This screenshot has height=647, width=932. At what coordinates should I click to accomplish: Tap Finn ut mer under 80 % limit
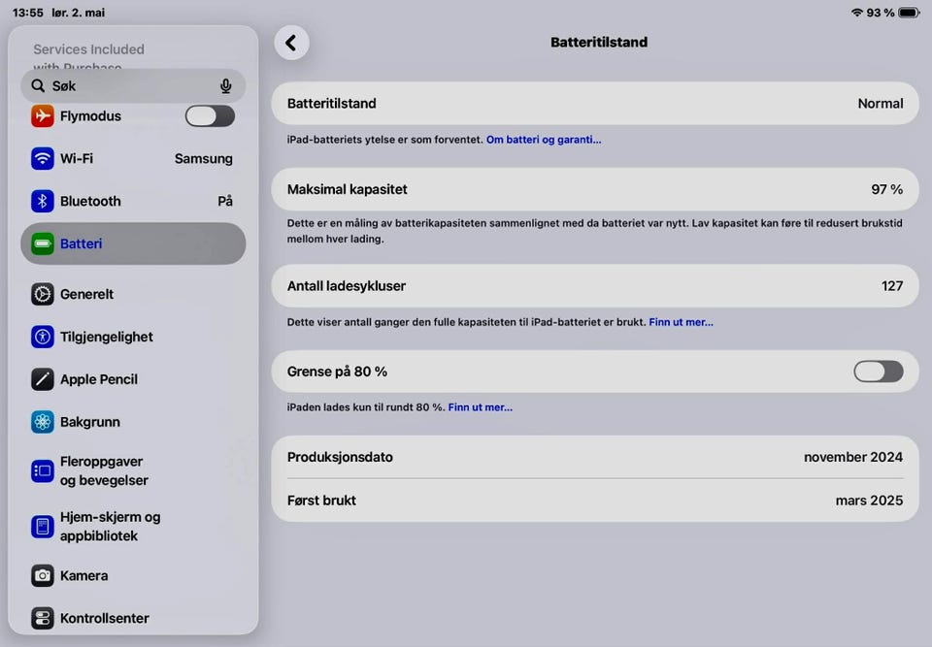click(481, 407)
